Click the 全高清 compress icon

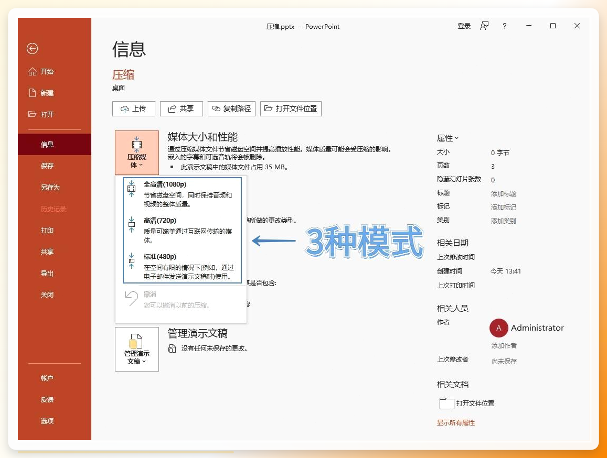(132, 189)
